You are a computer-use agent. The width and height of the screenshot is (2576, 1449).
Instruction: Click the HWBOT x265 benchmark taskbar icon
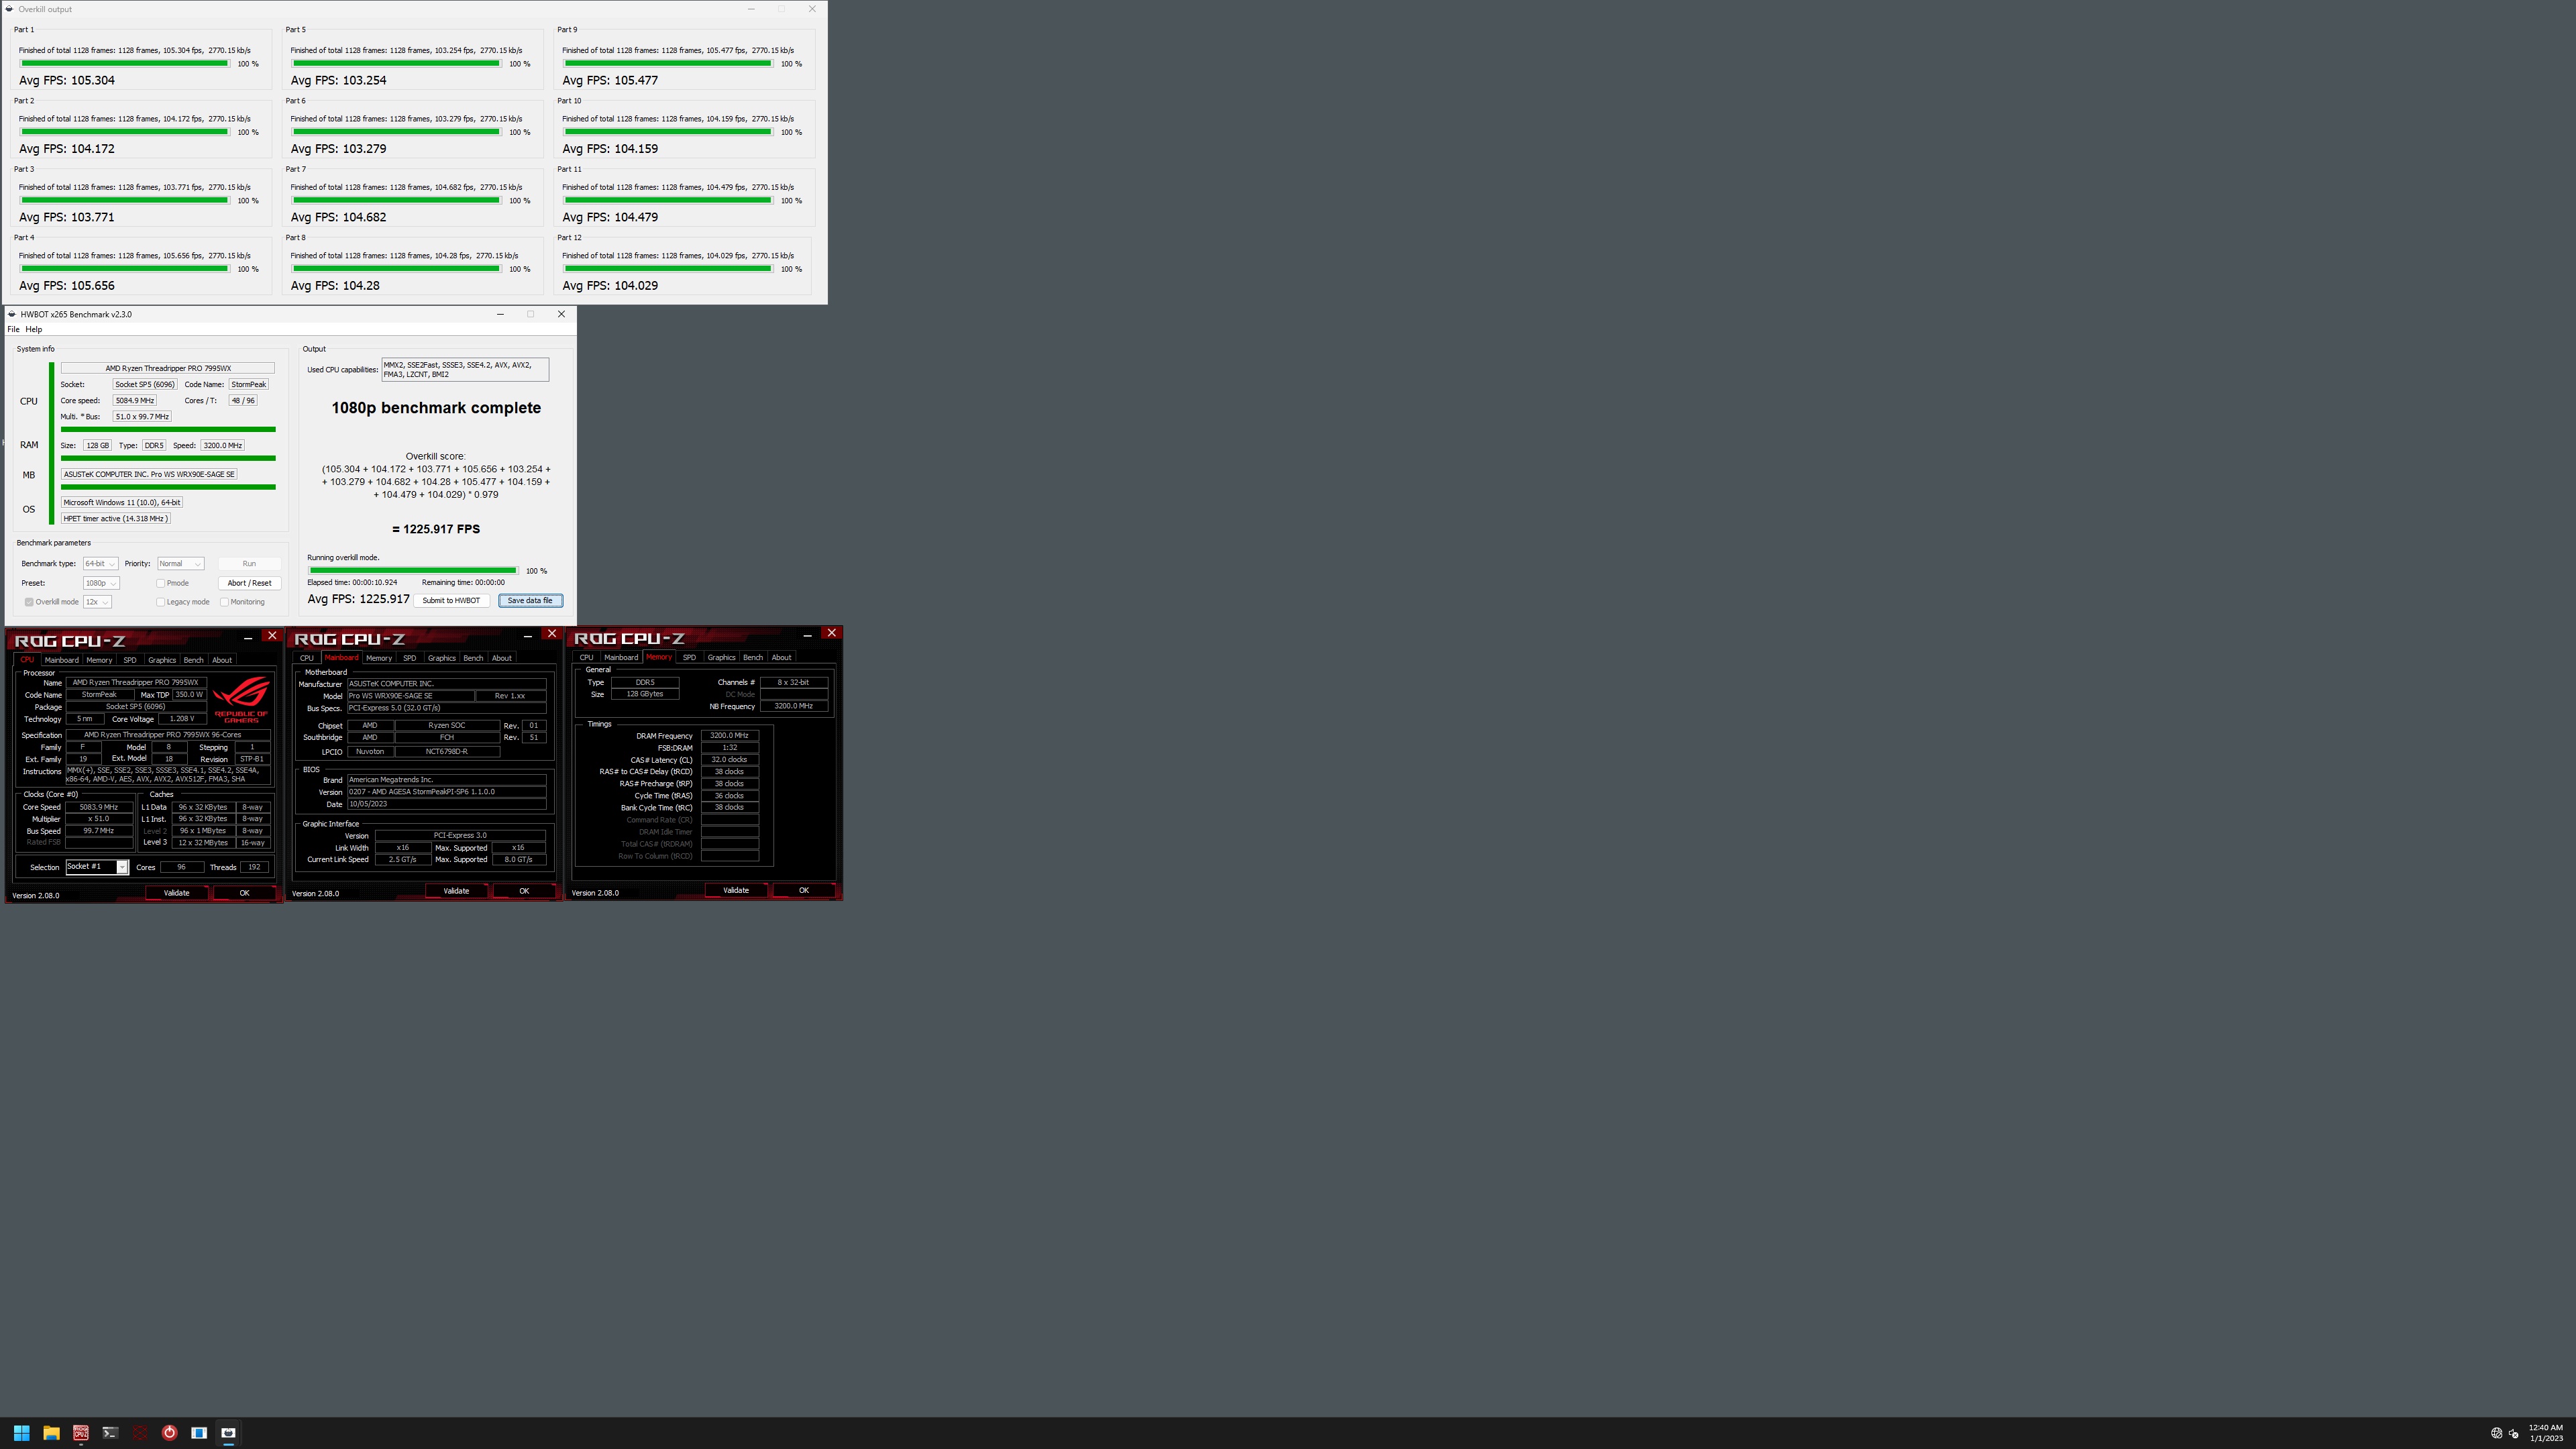coord(229,1432)
